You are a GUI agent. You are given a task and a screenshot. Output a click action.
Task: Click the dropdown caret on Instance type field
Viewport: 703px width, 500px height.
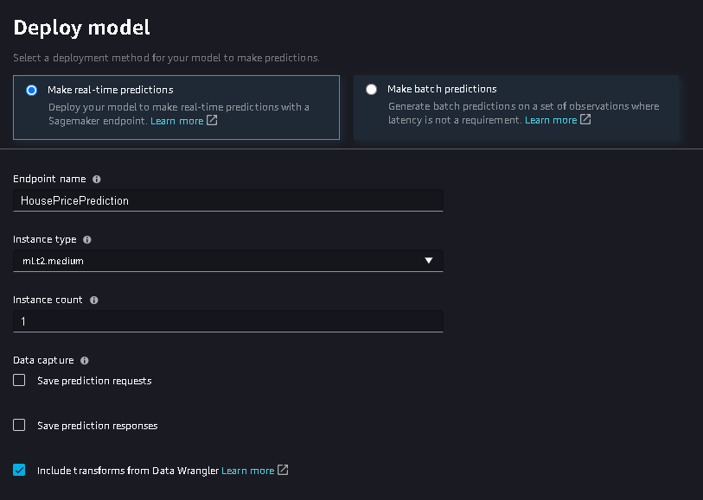pyautogui.click(x=428, y=260)
